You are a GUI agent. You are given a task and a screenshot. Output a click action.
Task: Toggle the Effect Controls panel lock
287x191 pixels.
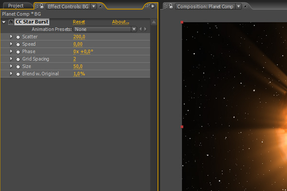tap(42, 6)
